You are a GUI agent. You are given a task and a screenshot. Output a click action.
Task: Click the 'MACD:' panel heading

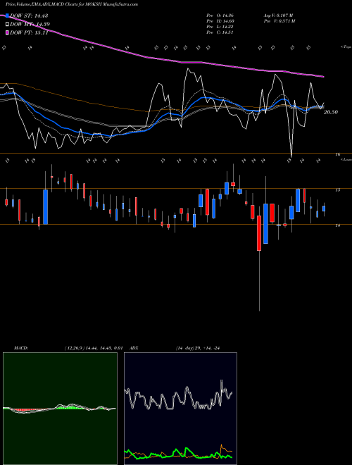[21, 348]
